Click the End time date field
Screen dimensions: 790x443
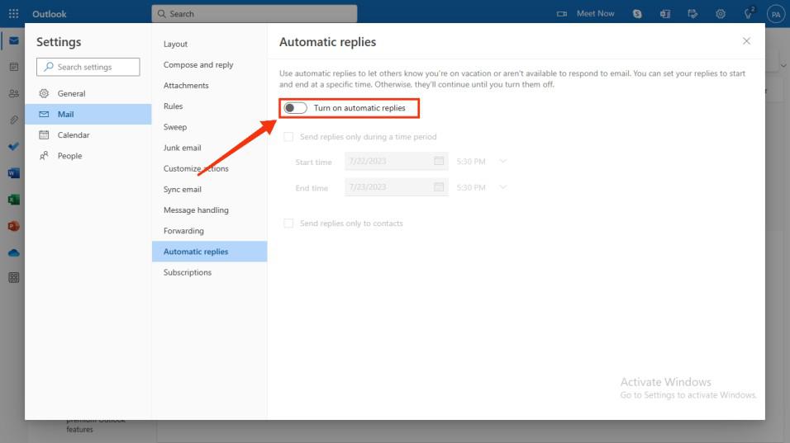tap(397, 187)
